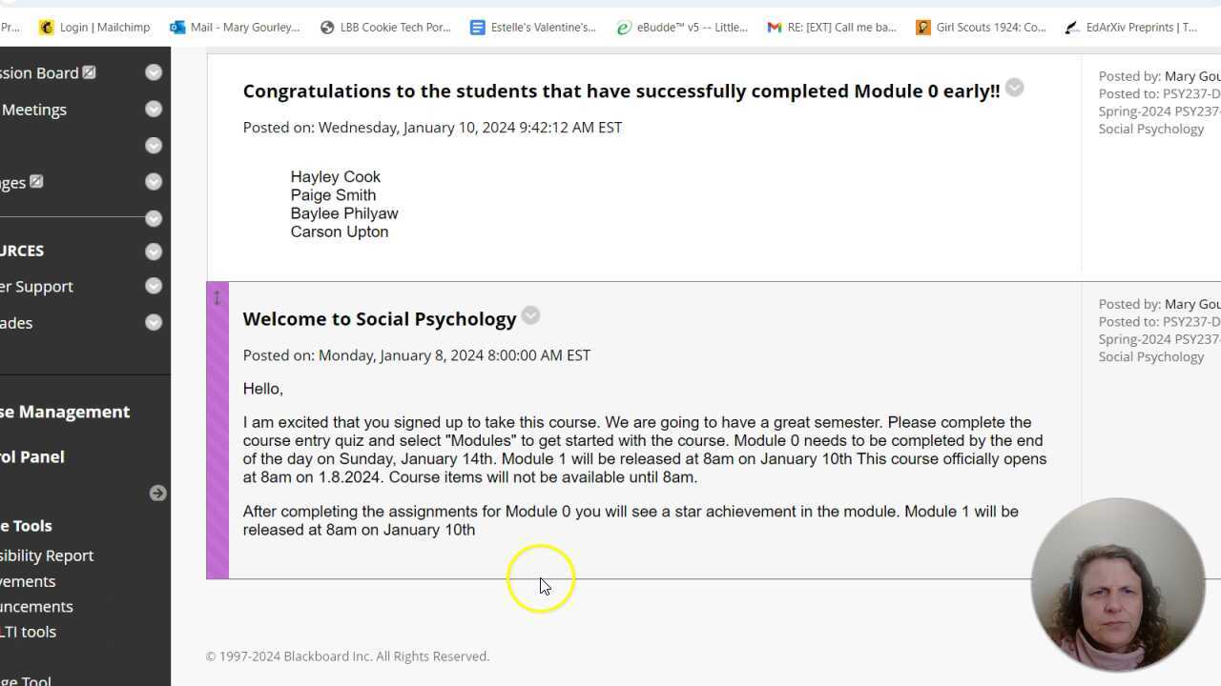Screen dimensions: 1221x686
Task: Click the presenter webcam thumbnail
Action: pyautogui.click(x=1117, y=584)
